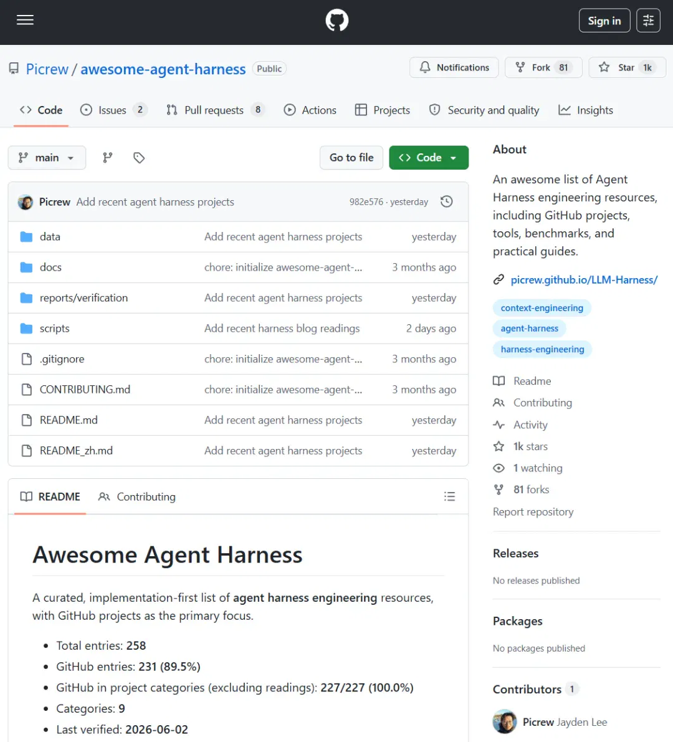This screenshot has width=673, height=742.
Task: Open the Code tab
Action: 41,110
